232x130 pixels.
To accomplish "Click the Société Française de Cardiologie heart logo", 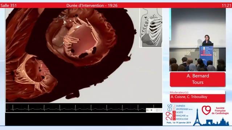I will 206,110.
